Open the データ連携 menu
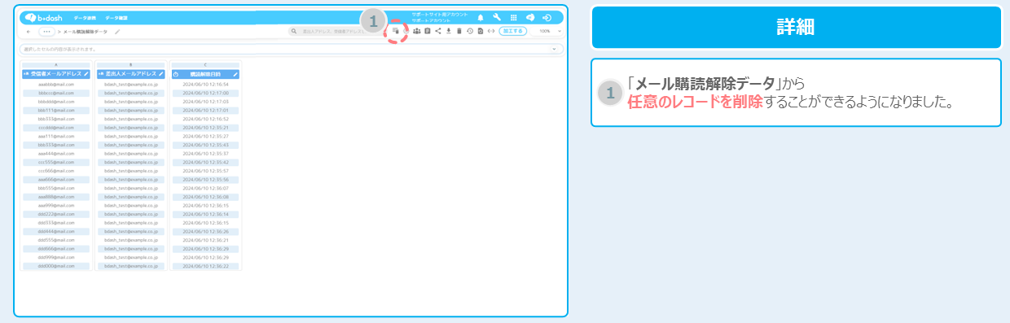 tap(84, 17)
